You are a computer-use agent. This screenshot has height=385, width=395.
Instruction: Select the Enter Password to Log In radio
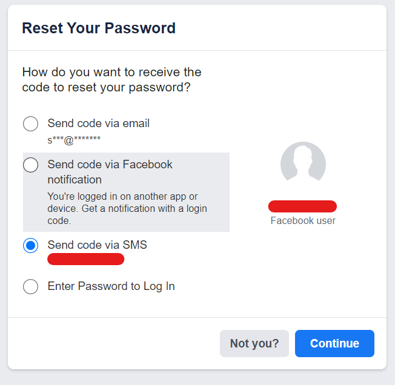point(30,286)
